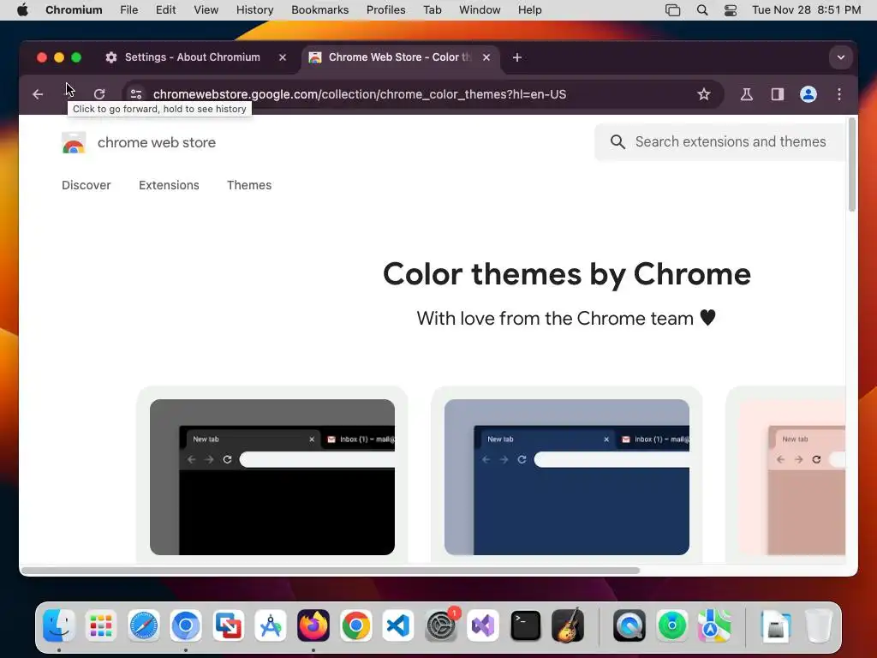Open Spotlight search in menu bar
The width and height of the screenshot is (877, 658).
[702, 10]
